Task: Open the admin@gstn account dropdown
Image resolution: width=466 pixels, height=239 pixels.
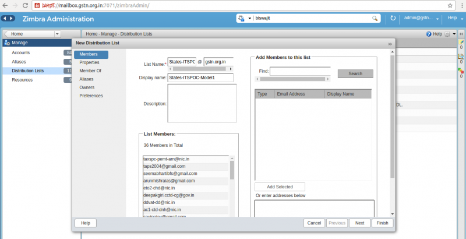Action: click(x=421, y=18)
